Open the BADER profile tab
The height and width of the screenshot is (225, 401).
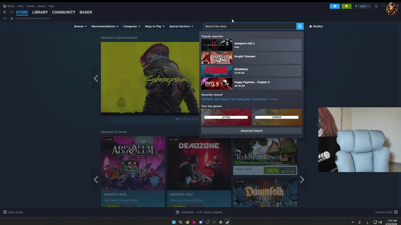point(86,12)
